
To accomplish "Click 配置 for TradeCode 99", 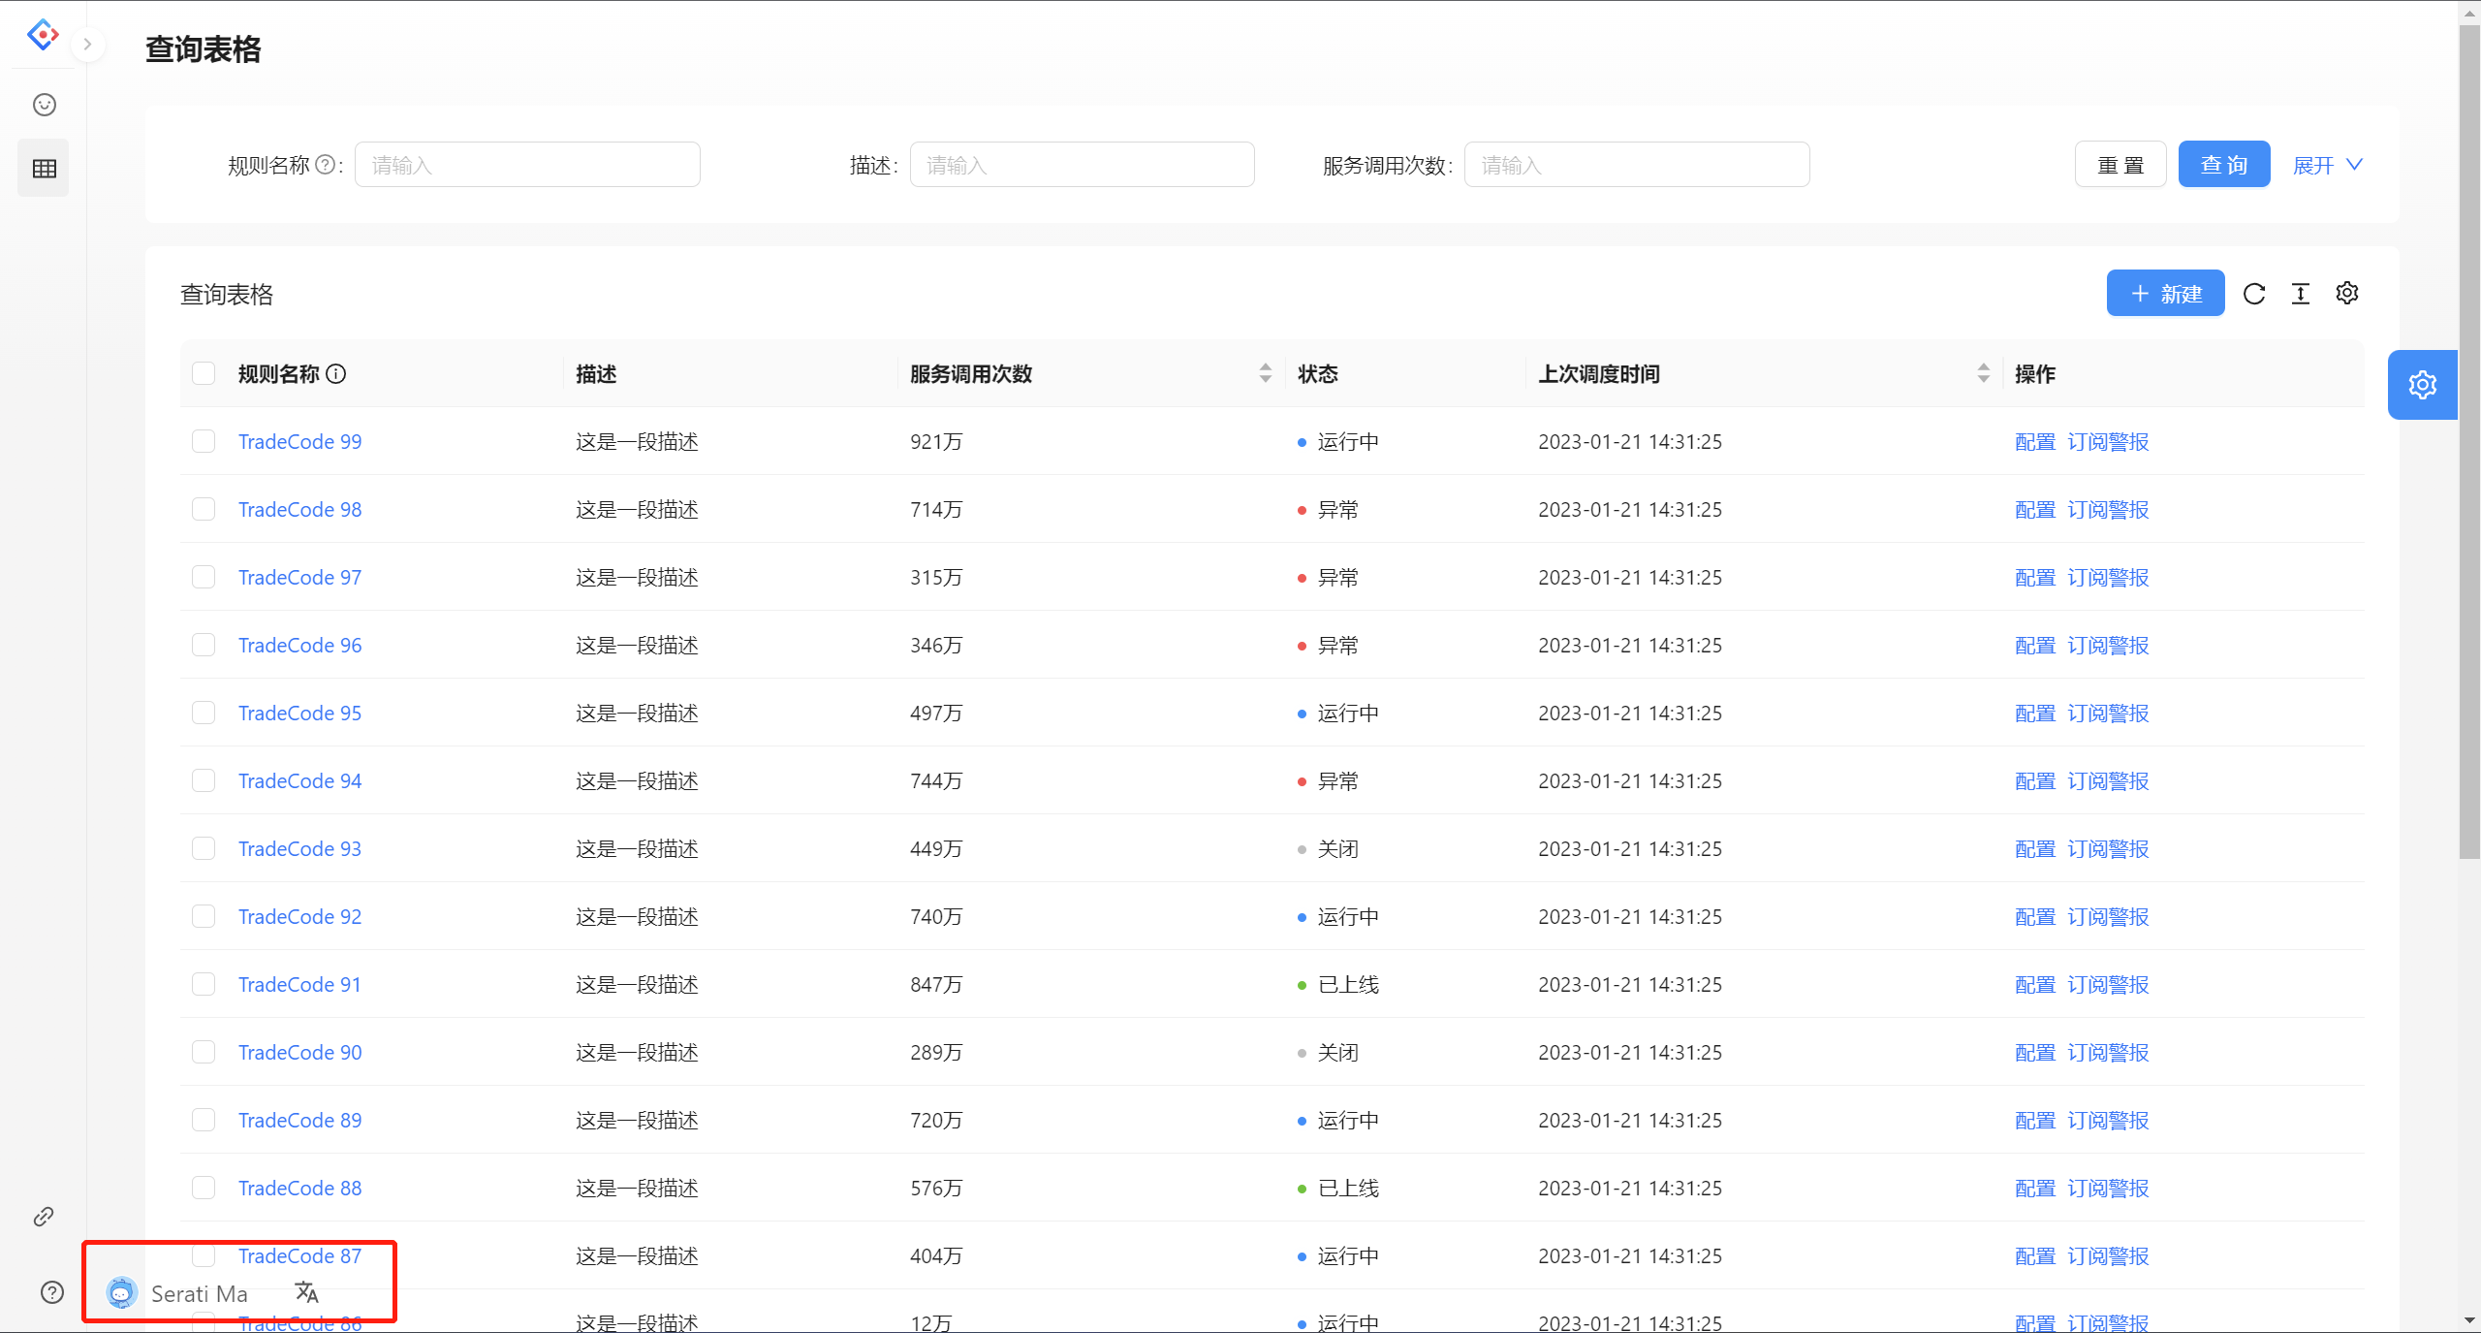I will click(2035, 441).
